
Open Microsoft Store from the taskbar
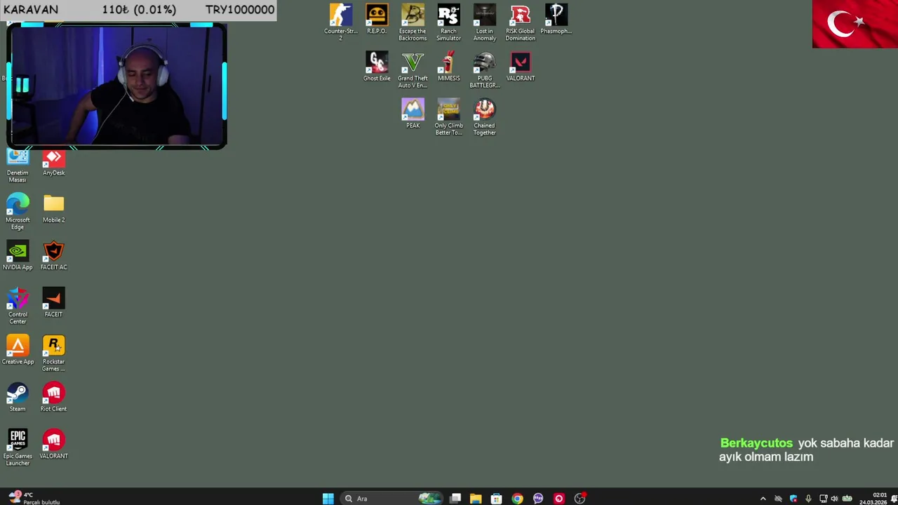[496, 499]
